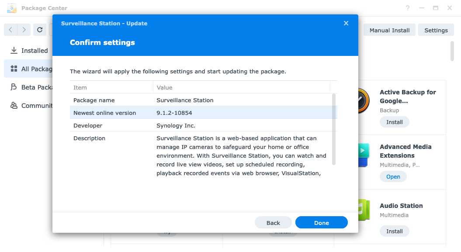The width and height of the screenshot is (461, 252).
Task: Close the Surveillance Station update dialog
Action: pyautogui.click(x=346, y=23)
